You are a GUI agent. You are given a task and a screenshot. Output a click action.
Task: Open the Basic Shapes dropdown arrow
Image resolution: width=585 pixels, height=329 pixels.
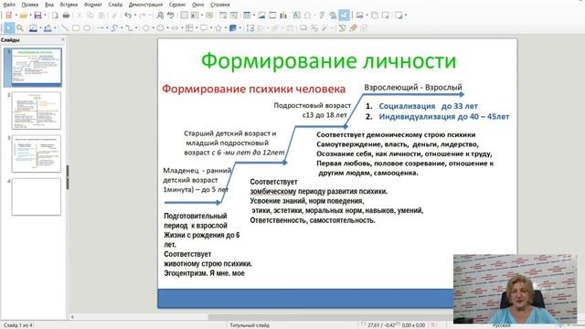(153, 28)
